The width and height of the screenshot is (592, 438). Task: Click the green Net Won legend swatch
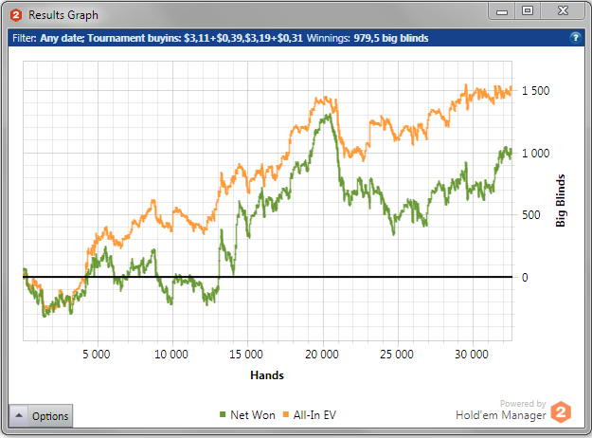223,414
